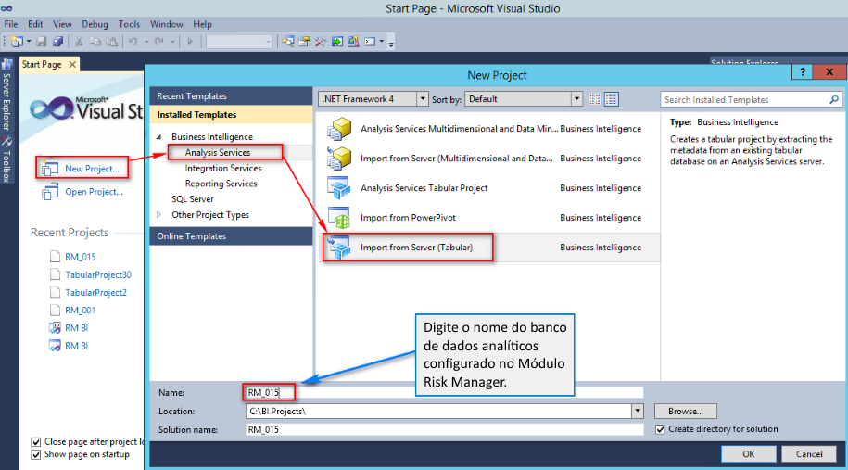Toggle Show page on startup checkbox
The height and width of the screenshot is (470, 848).
tap(36, 455)
